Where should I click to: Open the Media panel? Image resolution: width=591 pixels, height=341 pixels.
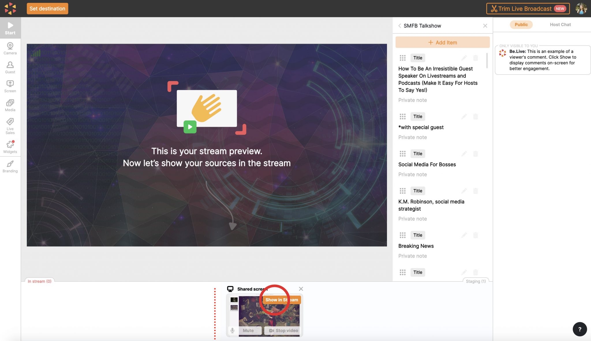click(10, 105)
